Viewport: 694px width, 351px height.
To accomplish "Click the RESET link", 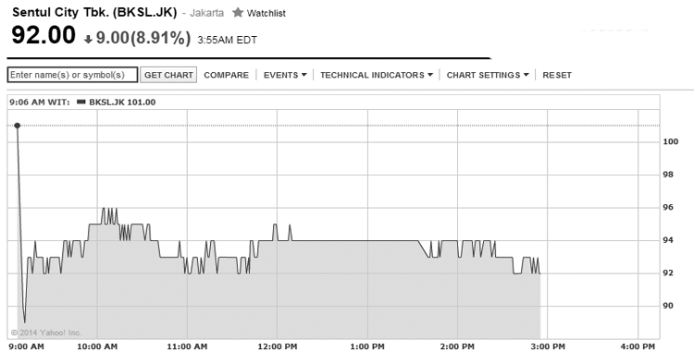I will (557, 75).
